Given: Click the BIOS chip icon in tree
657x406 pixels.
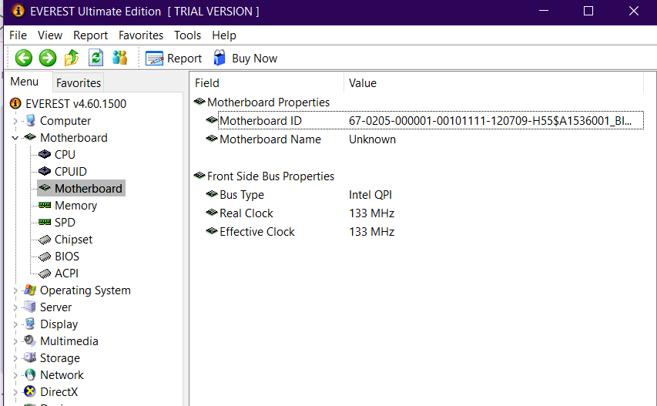Looking at the screenshot, I should (45, 257).
